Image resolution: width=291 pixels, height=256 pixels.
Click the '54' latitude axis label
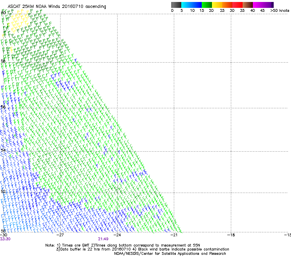(3, 150)
